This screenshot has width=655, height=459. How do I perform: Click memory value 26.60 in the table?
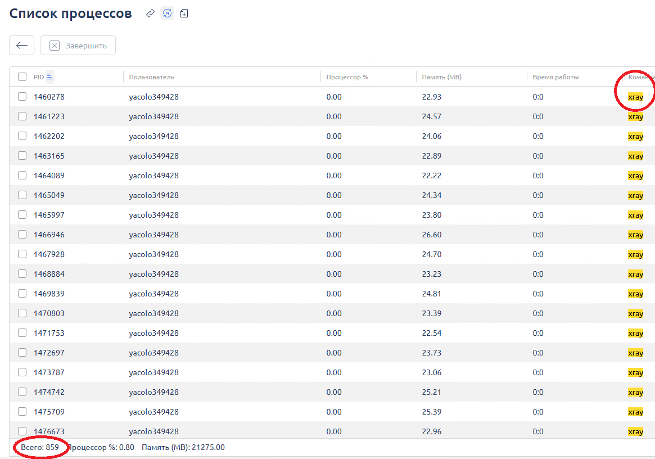[x=431, y=235]
